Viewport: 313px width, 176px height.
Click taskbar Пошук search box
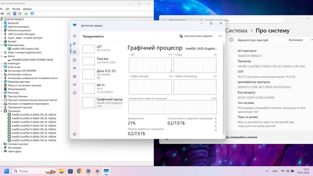point(34,171)
